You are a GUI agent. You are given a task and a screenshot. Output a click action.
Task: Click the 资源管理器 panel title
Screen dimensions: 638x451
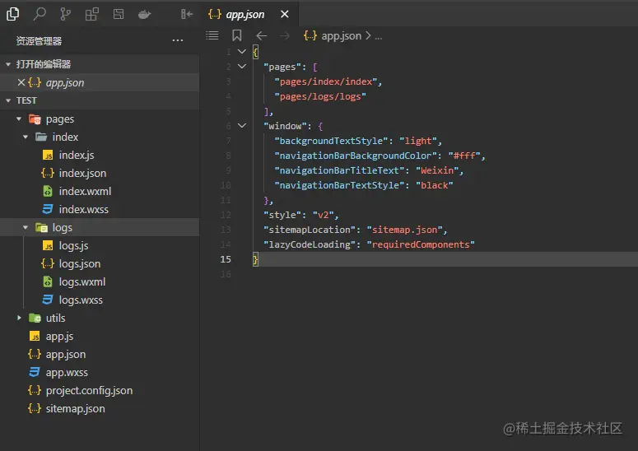coord(39,41)
